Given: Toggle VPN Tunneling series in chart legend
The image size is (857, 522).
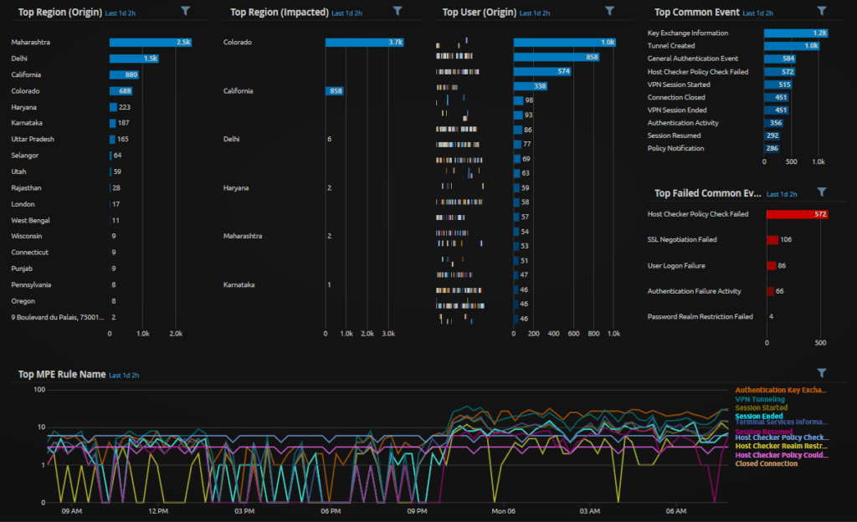Looking at the screenshot, I should point(761,400).
